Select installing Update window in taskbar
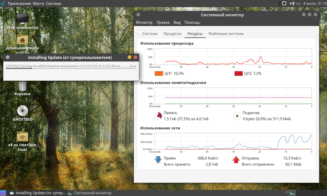The height and width of the screenshot is (196, 327). 38,193
